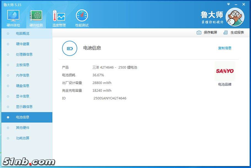Select the 硬件检测 hardware detection icon
Viewport: 251px width, 168px height.
pos(36,16)
